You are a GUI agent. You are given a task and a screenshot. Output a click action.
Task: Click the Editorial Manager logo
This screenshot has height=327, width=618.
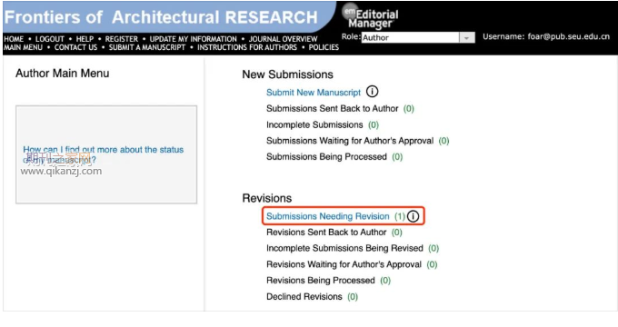click(370, 17)
